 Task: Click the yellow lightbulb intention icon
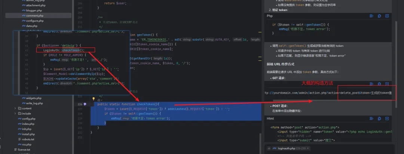[x=94, y=99]
